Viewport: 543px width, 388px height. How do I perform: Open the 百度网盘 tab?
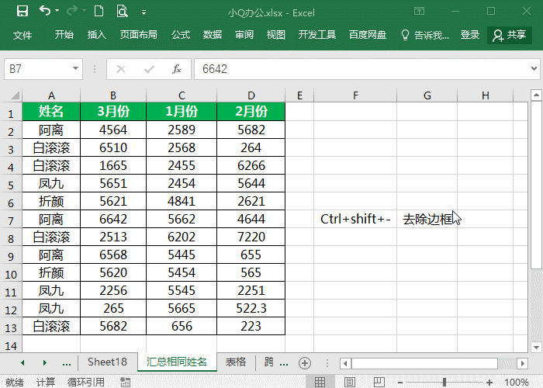[368, 35]
